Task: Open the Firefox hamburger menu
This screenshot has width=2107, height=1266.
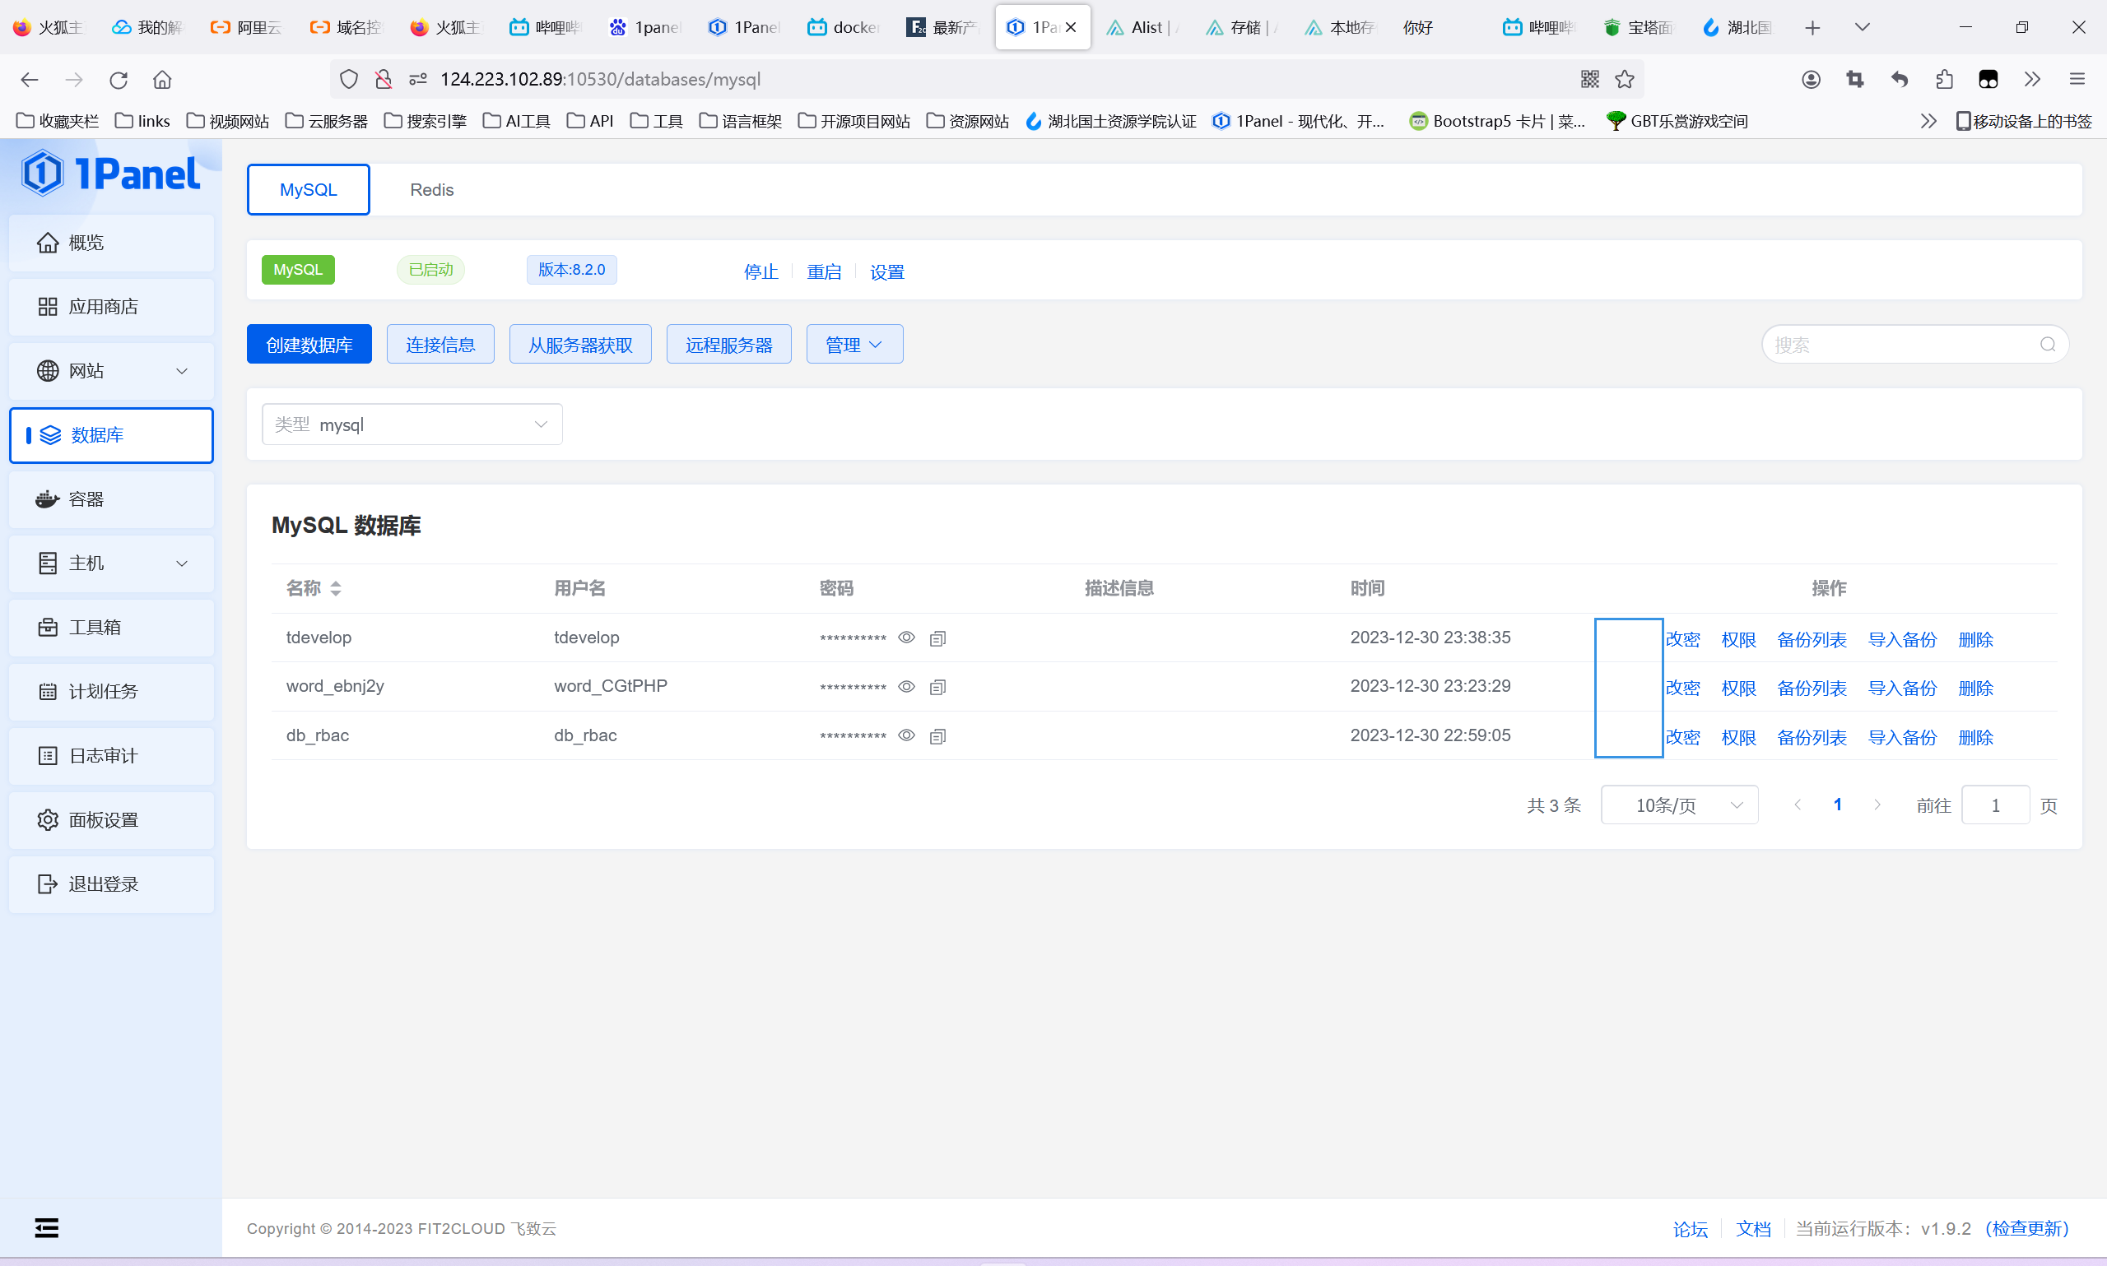Action: point(2077,79)
